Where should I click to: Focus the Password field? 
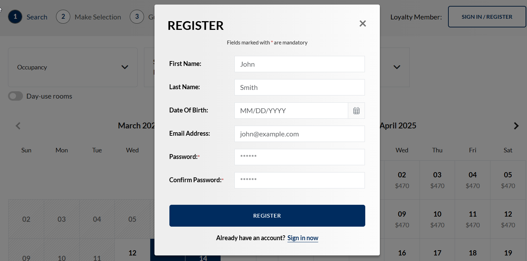click(300, 157)
